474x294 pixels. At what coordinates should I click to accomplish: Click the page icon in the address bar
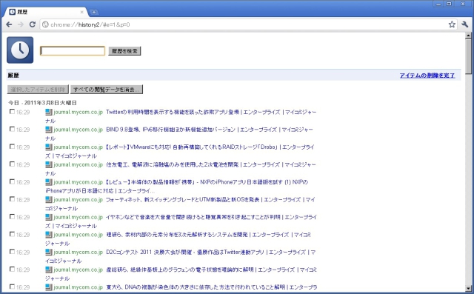click(45, 24)
